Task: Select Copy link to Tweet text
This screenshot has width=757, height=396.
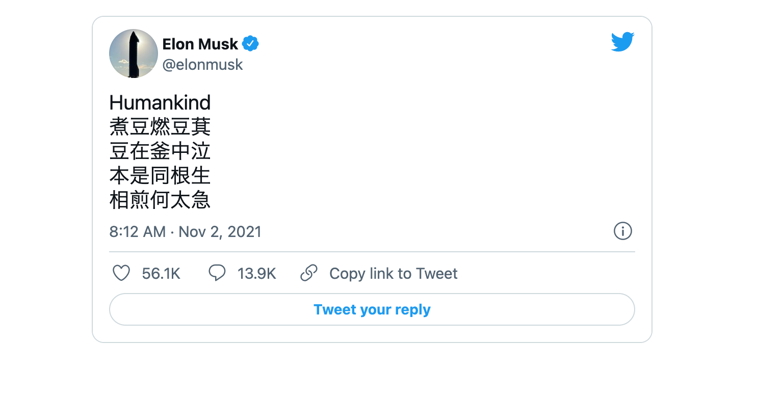Action: [x=393, y=274]
